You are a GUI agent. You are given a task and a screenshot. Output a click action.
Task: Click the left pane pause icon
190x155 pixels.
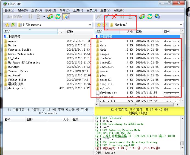click(x=30, y=16)
